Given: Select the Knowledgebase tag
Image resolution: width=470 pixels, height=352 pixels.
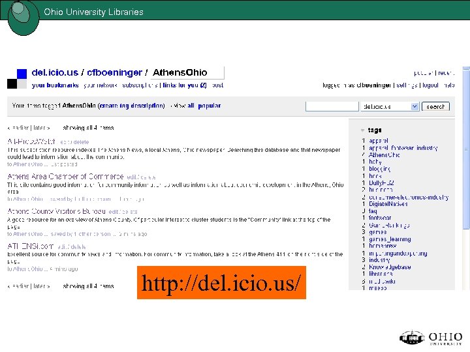Looking at the screenshot, I should click(390, 267).
